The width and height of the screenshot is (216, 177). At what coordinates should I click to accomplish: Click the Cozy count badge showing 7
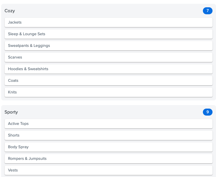point(208,11)
